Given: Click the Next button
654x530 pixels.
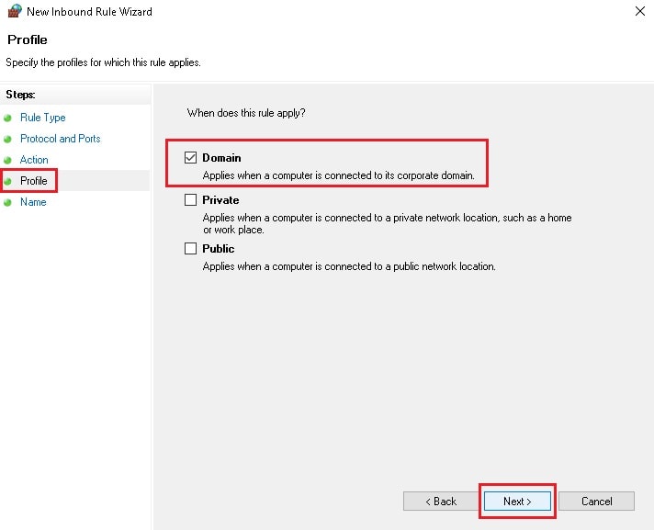Looking at the screenshot, I should click(x=517, y=502).
